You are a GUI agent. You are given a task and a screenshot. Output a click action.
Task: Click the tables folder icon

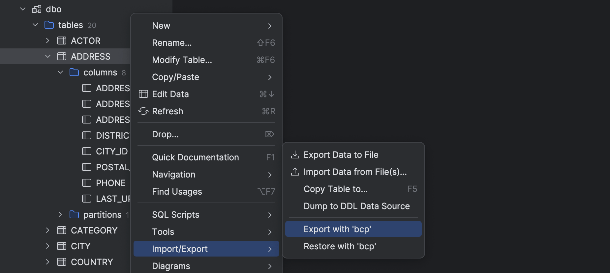pyautogui.click(x=49, y=25)
